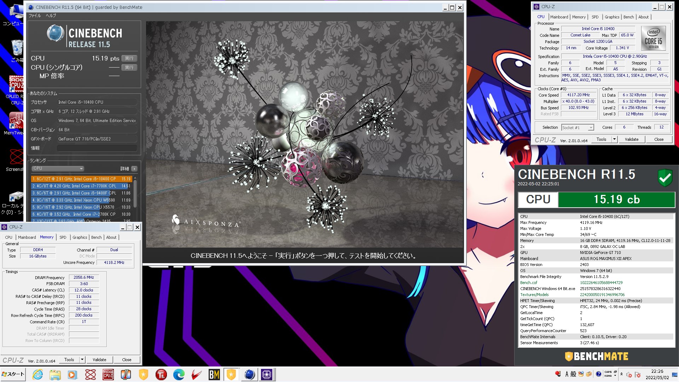Screen dimensions: 679x382
Task: Toggle the KANA lock indicator
Action: click(608, 376)
